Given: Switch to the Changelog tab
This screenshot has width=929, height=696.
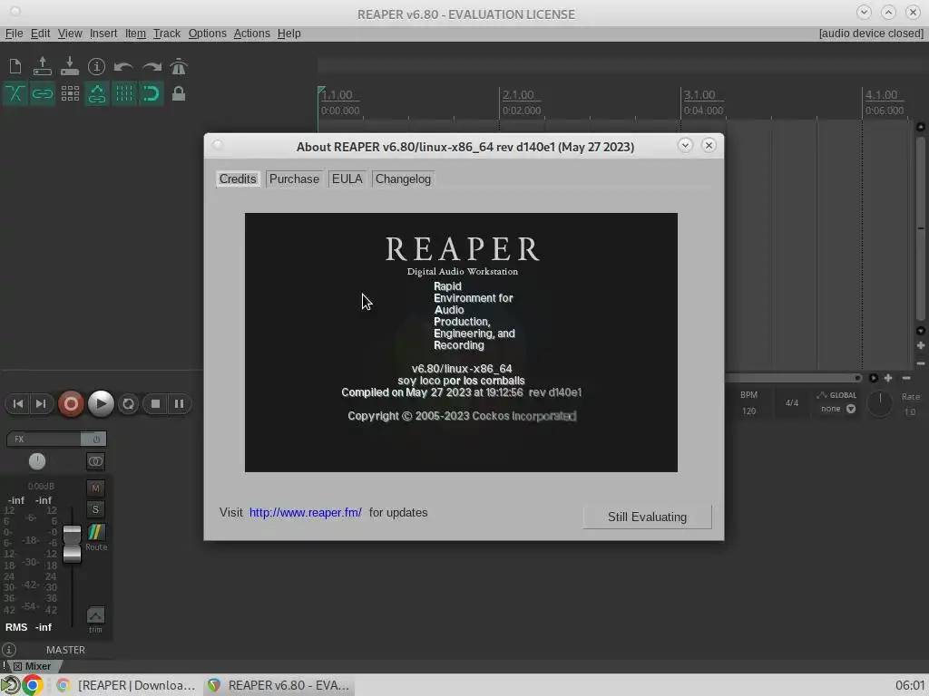Looking at the screenshot, I should (403, 179).
